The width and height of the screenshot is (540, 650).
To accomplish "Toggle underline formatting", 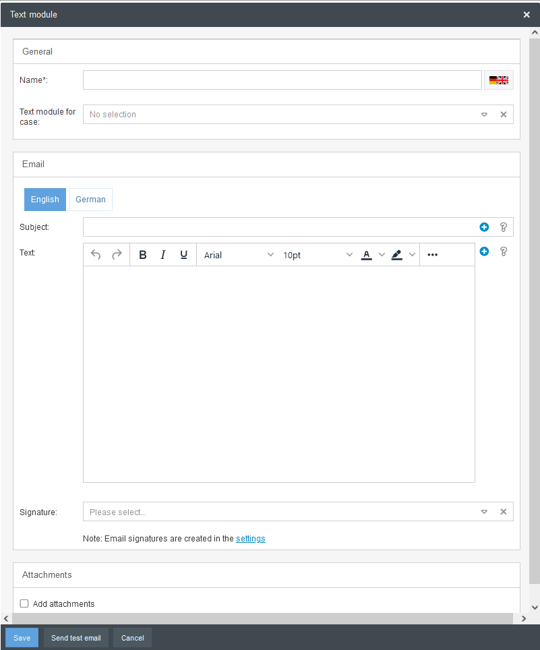I will click(x=183, y=255).
